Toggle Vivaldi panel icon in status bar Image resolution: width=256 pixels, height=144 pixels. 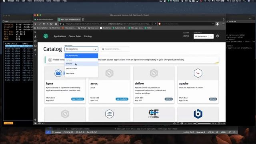pyautogui.click(x=36, y=124)
